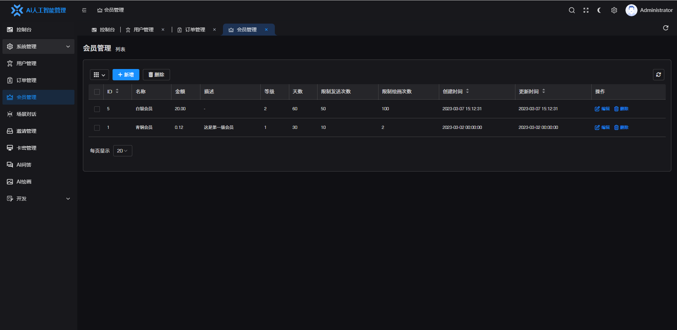Enter fullscreen mode via expand icon
The height and width of the screenshot is (330, 677).
click(586, 10)
